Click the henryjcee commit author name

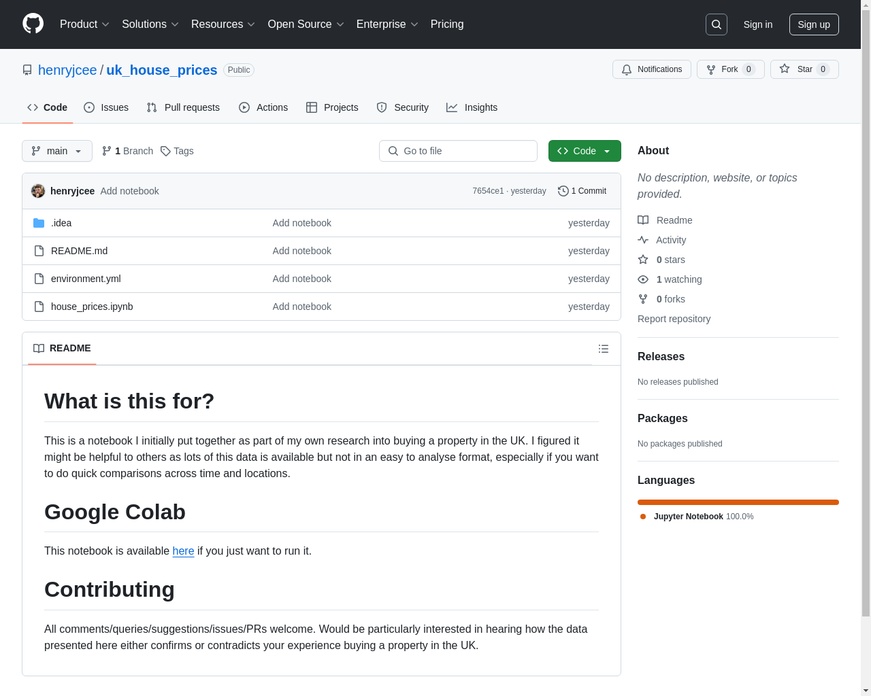click(x=72, y=191)
